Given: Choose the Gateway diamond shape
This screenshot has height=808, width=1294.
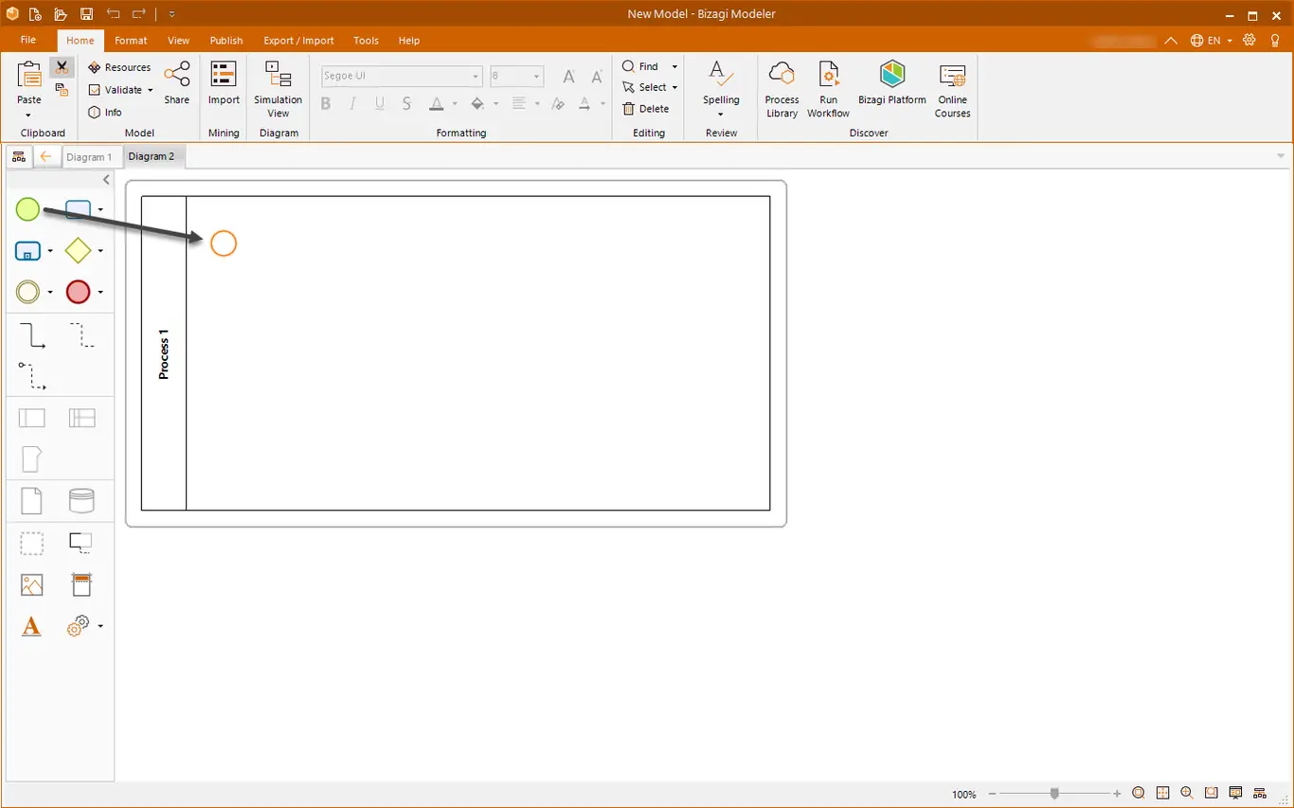Looking at the screenshot, I should tap(78, 251).
